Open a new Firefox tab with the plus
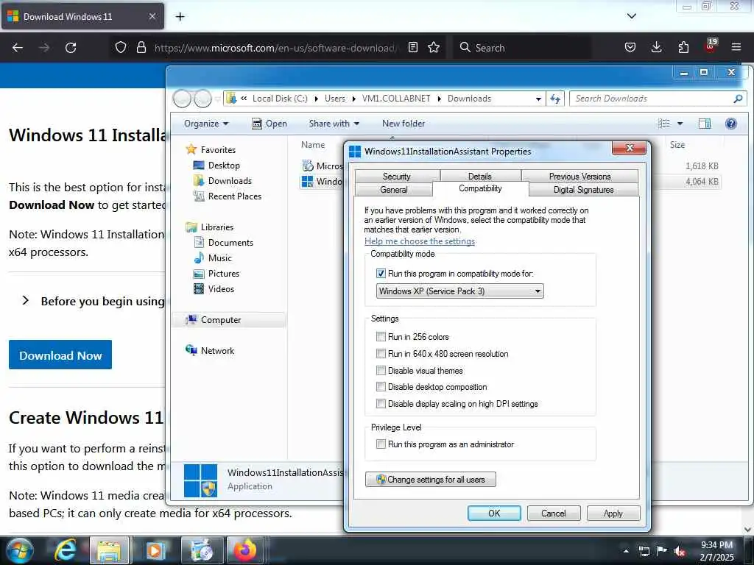754x565 pixels. [180, 17]
